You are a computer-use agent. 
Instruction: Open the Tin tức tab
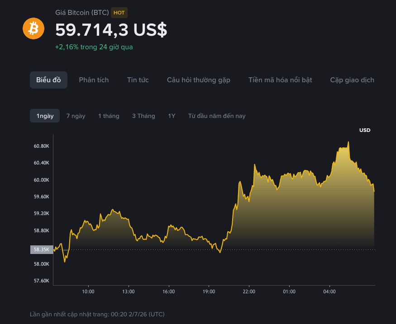138,80
